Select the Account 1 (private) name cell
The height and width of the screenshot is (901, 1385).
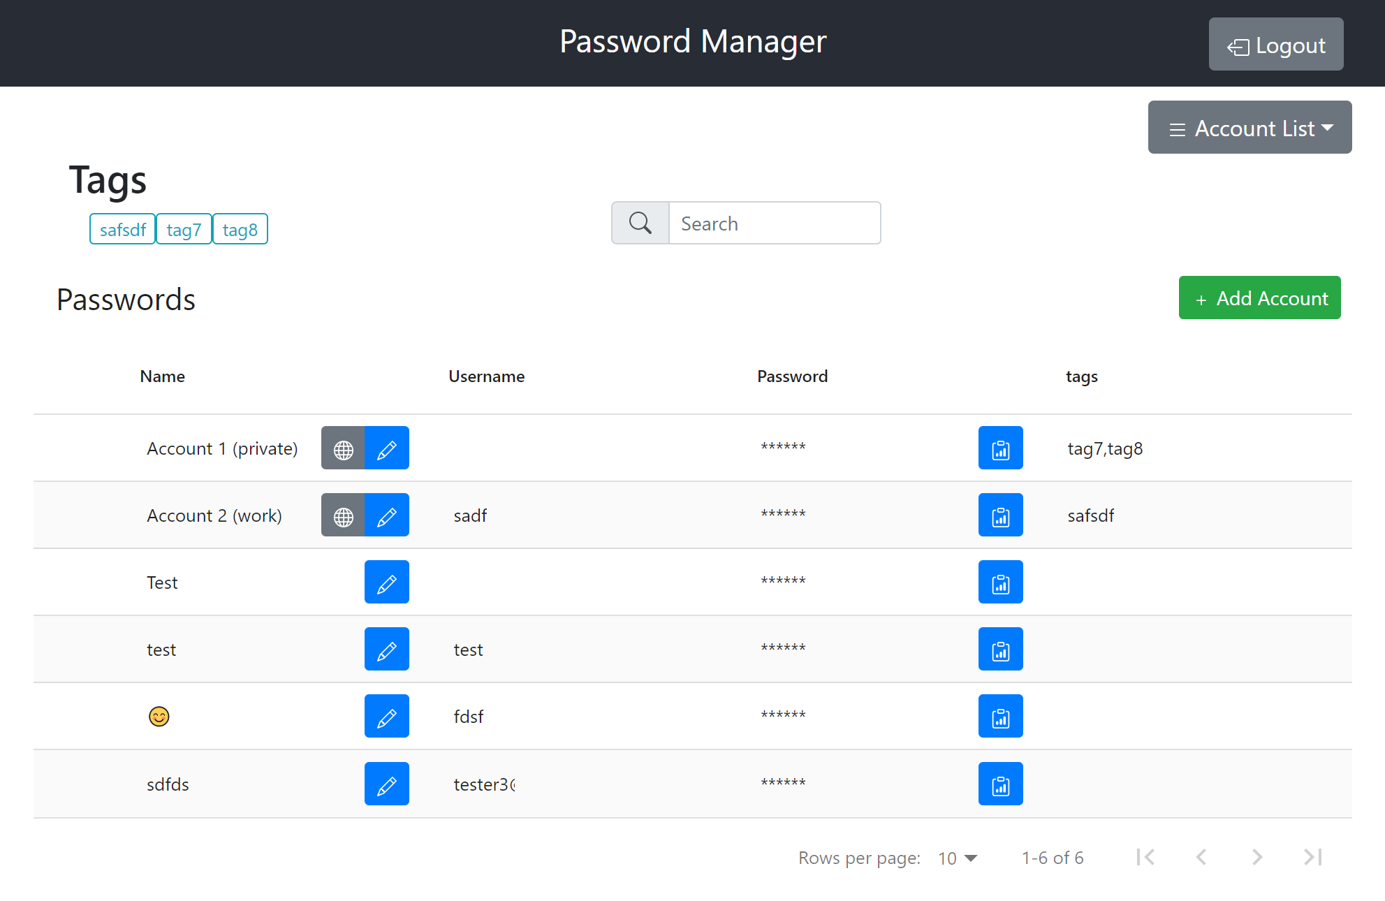(222, 448)
